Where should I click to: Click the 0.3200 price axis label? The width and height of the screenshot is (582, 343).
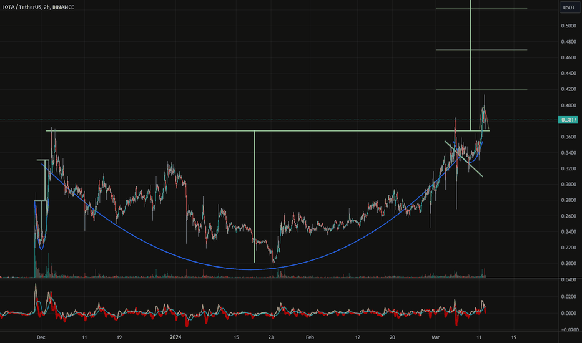tap(569, 169)
